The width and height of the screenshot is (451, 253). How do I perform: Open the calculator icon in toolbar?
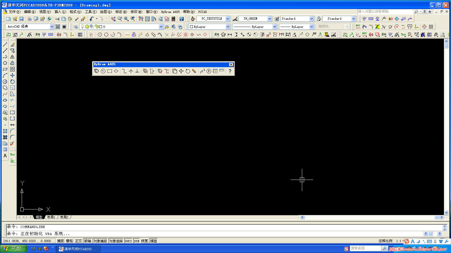coord(173,19)
